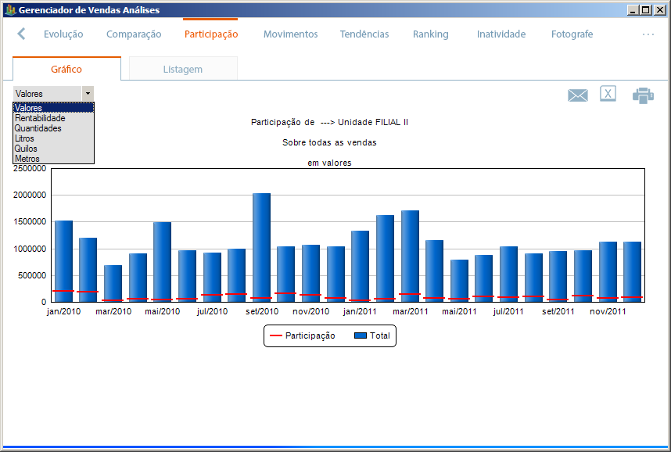Viewport: 671px width, 452px height.
Task: Open the more options ellipsis
Action: coord(648,34)
